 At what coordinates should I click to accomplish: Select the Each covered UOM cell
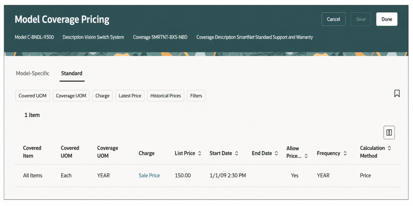point(66,176)
